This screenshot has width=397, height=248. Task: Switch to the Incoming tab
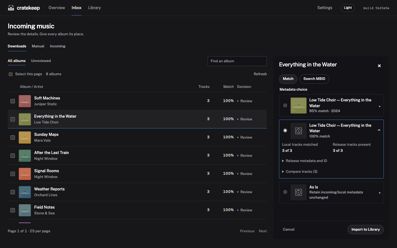[x=58, y=46]
